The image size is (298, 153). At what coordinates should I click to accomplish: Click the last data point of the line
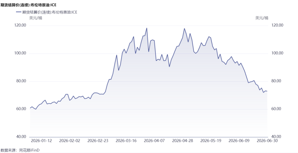click(x=267, y=91)
